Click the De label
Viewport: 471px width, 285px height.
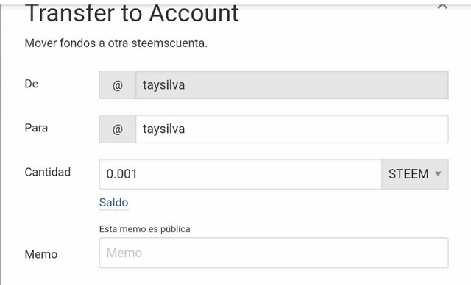tap(32, 84)
